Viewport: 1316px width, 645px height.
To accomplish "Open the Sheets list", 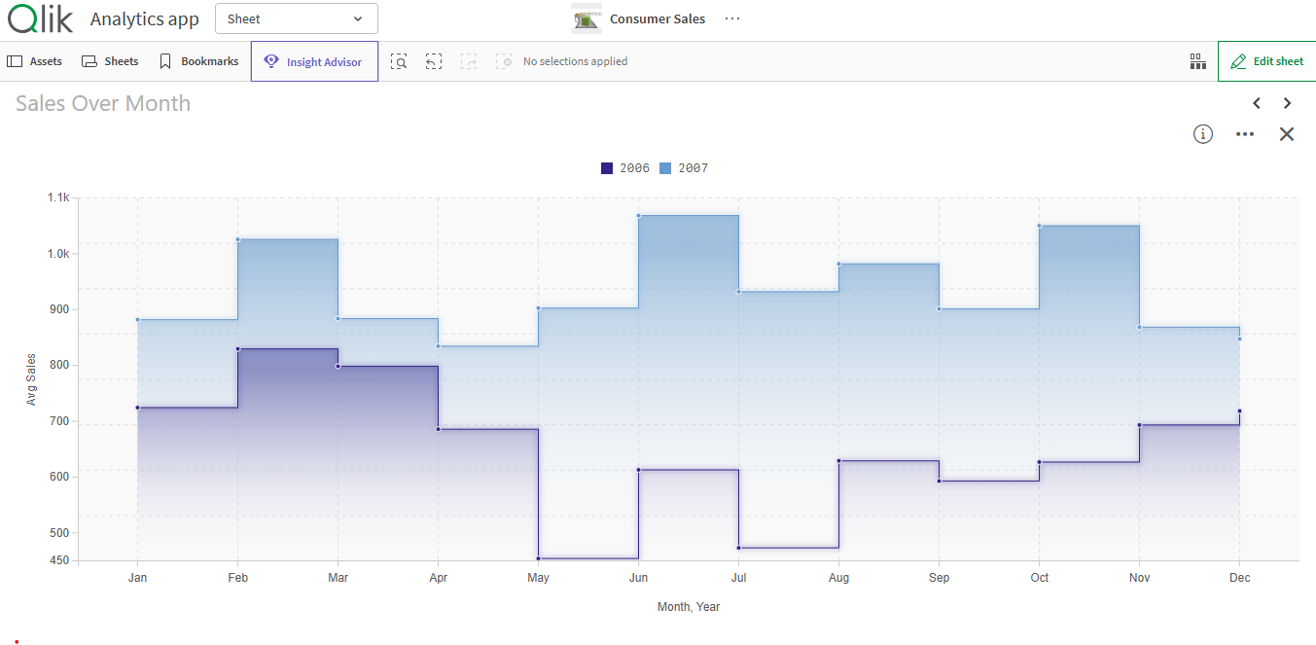I will click(110, 61).
